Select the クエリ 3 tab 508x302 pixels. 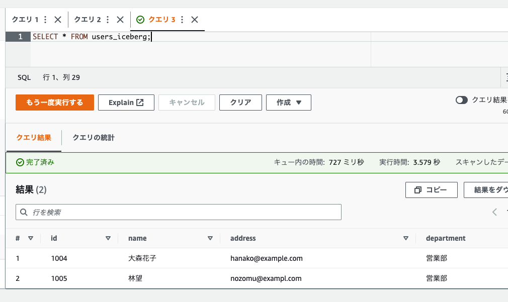pos(161,20)
